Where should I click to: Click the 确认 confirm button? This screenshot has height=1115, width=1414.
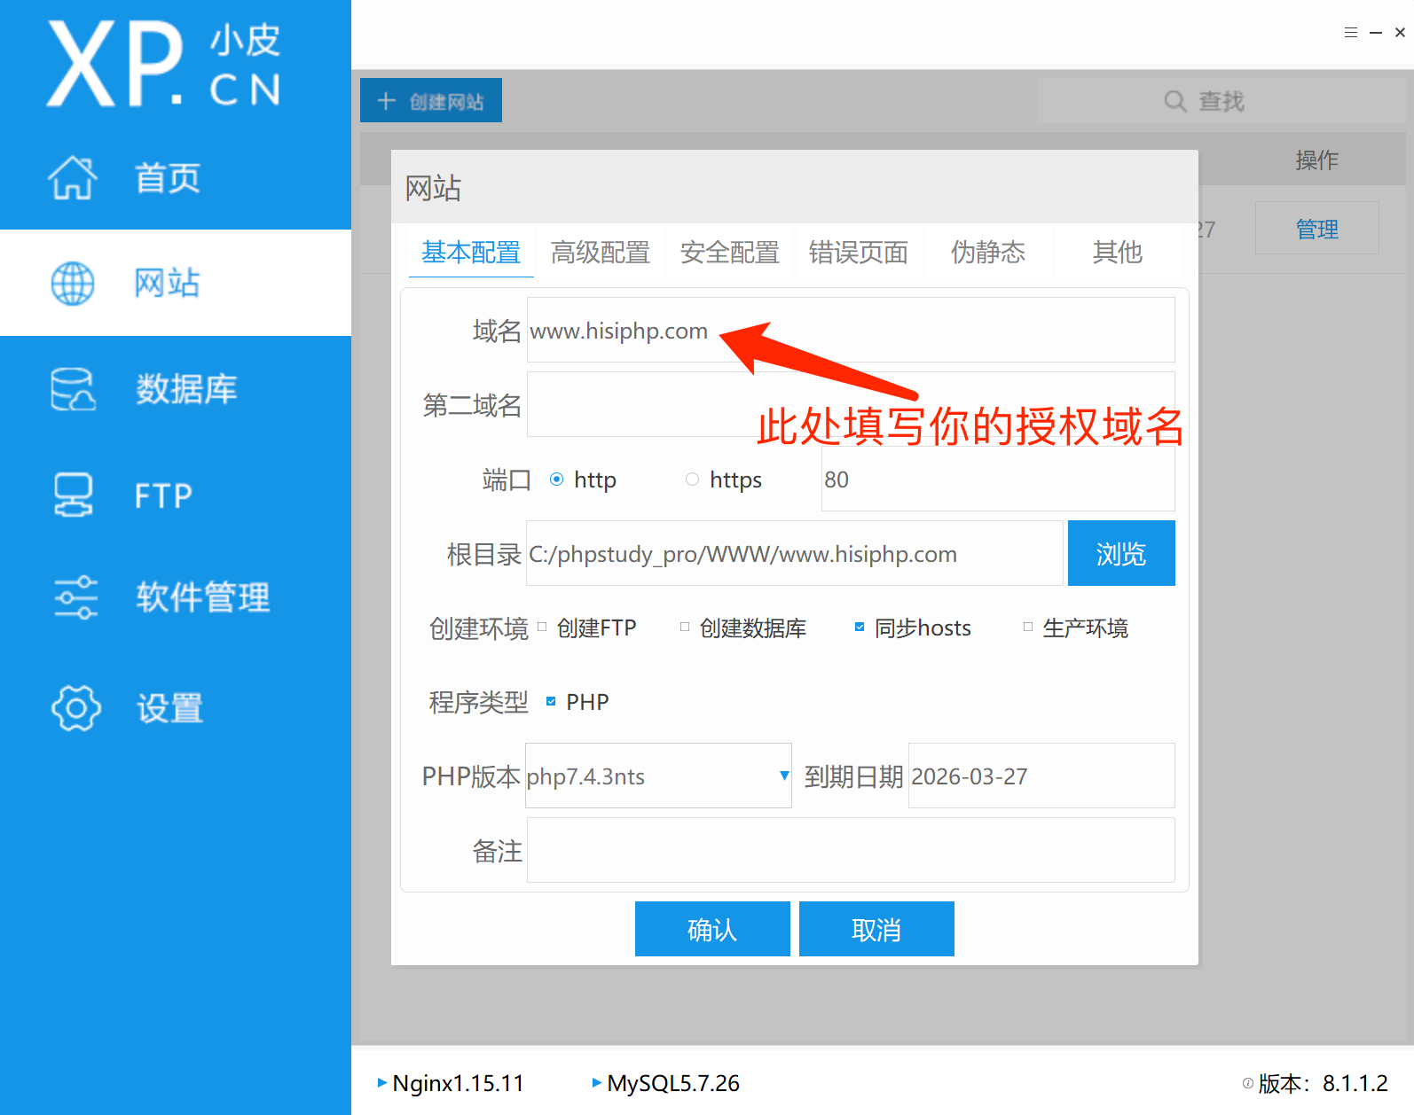click(x=712, y=929)
